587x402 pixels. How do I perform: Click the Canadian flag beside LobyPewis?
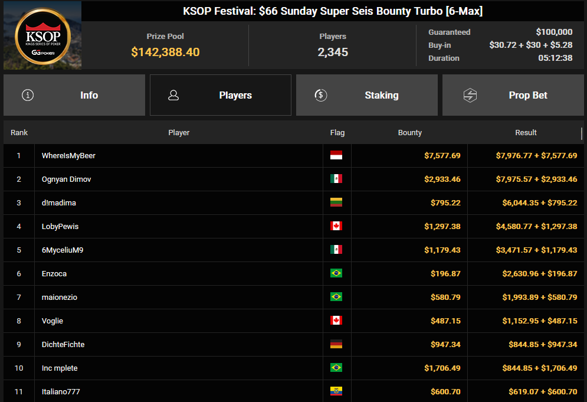[x=336, y=226]
